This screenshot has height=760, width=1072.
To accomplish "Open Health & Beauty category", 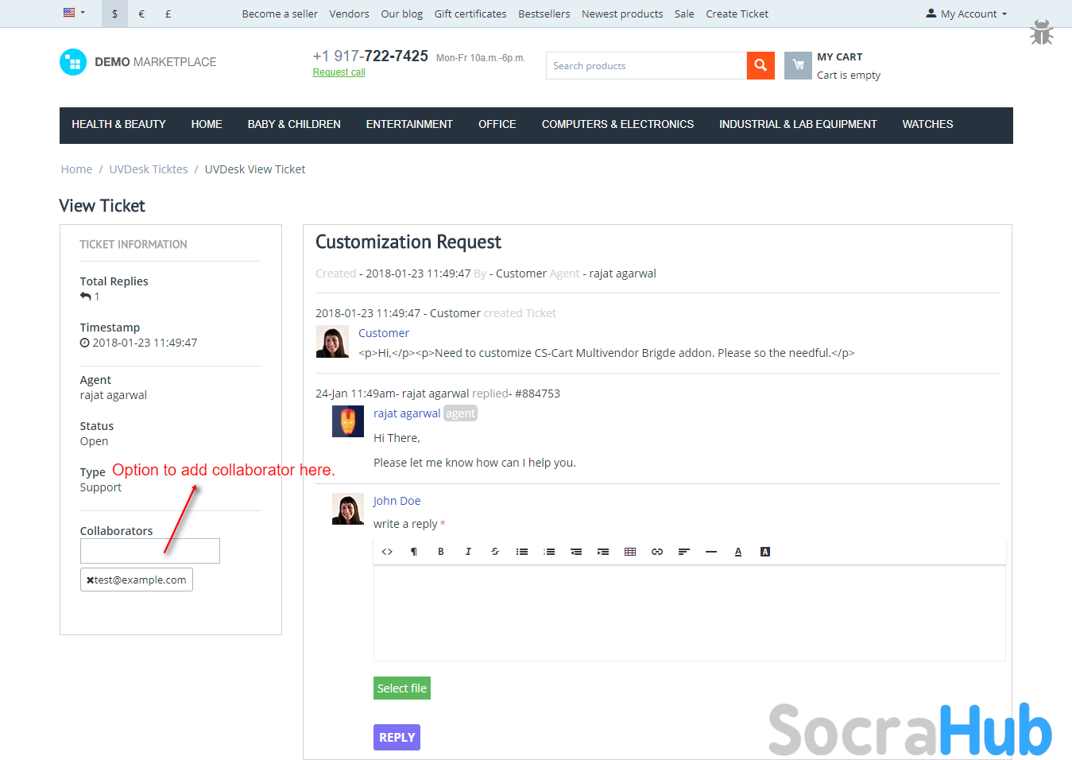I will tap(118, 125).
